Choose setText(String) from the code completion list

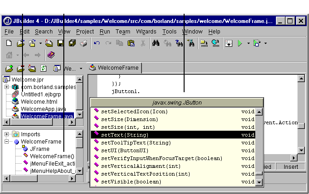point(173,135)
